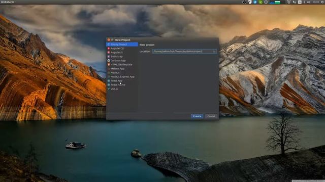Open the blue Telegram tray icon
The image size is (325, 182).
click(x=255, y=2)
